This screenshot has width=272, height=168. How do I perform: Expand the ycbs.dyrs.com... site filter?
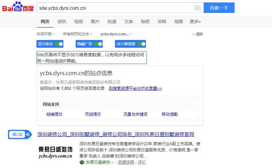(116, 34)
